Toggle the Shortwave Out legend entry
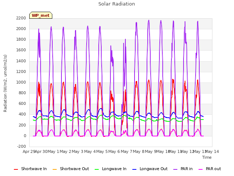This screenshot has width=234, height=176. click(71, 169)
